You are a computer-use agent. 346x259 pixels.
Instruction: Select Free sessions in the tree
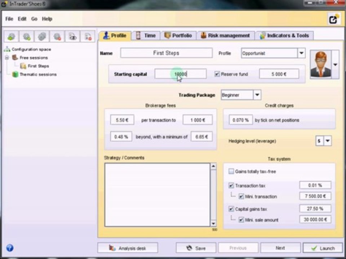pos(34,58)
